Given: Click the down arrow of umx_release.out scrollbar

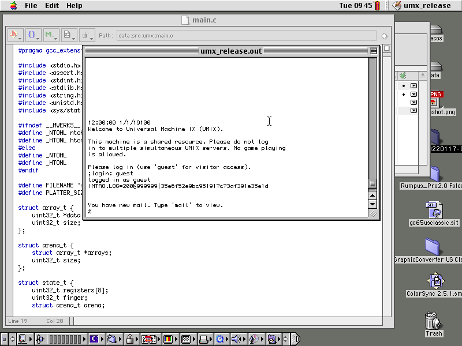Looking at the screenshot, I should click(372, 204).
